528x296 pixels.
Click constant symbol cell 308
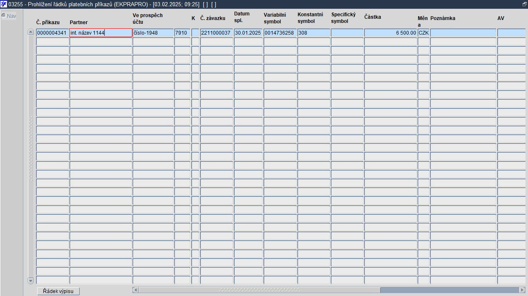point(314,33)
